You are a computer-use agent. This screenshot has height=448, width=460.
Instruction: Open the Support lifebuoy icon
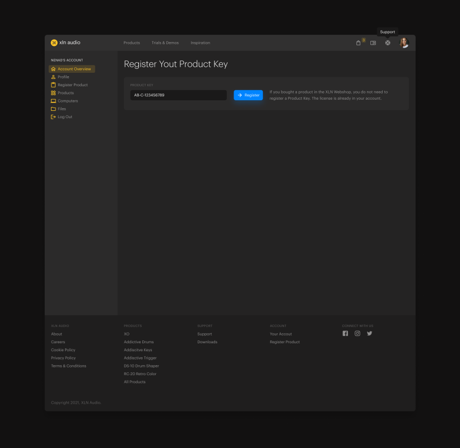(x=388, y=43)
